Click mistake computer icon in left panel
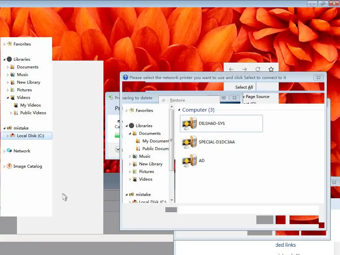This screenshot has width=340, height=255. coord(9,128)
